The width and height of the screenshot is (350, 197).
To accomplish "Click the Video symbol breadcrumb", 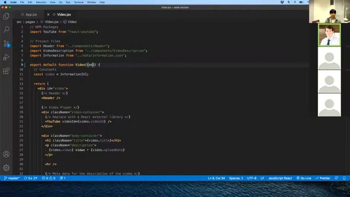I will [72, 22].
